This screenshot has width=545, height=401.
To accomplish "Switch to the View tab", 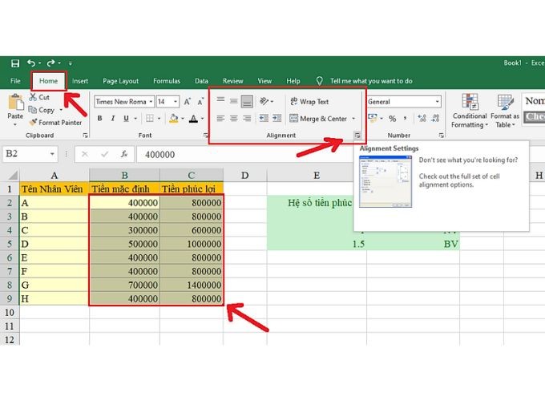I will pos(264,81).
